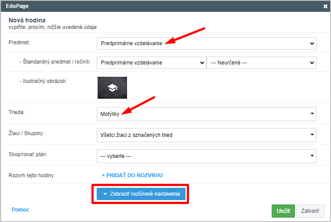Click the graduation cap illustration image
Image resolution: width=331 pixels, height=222 pixels.
(x=112, y=88)
